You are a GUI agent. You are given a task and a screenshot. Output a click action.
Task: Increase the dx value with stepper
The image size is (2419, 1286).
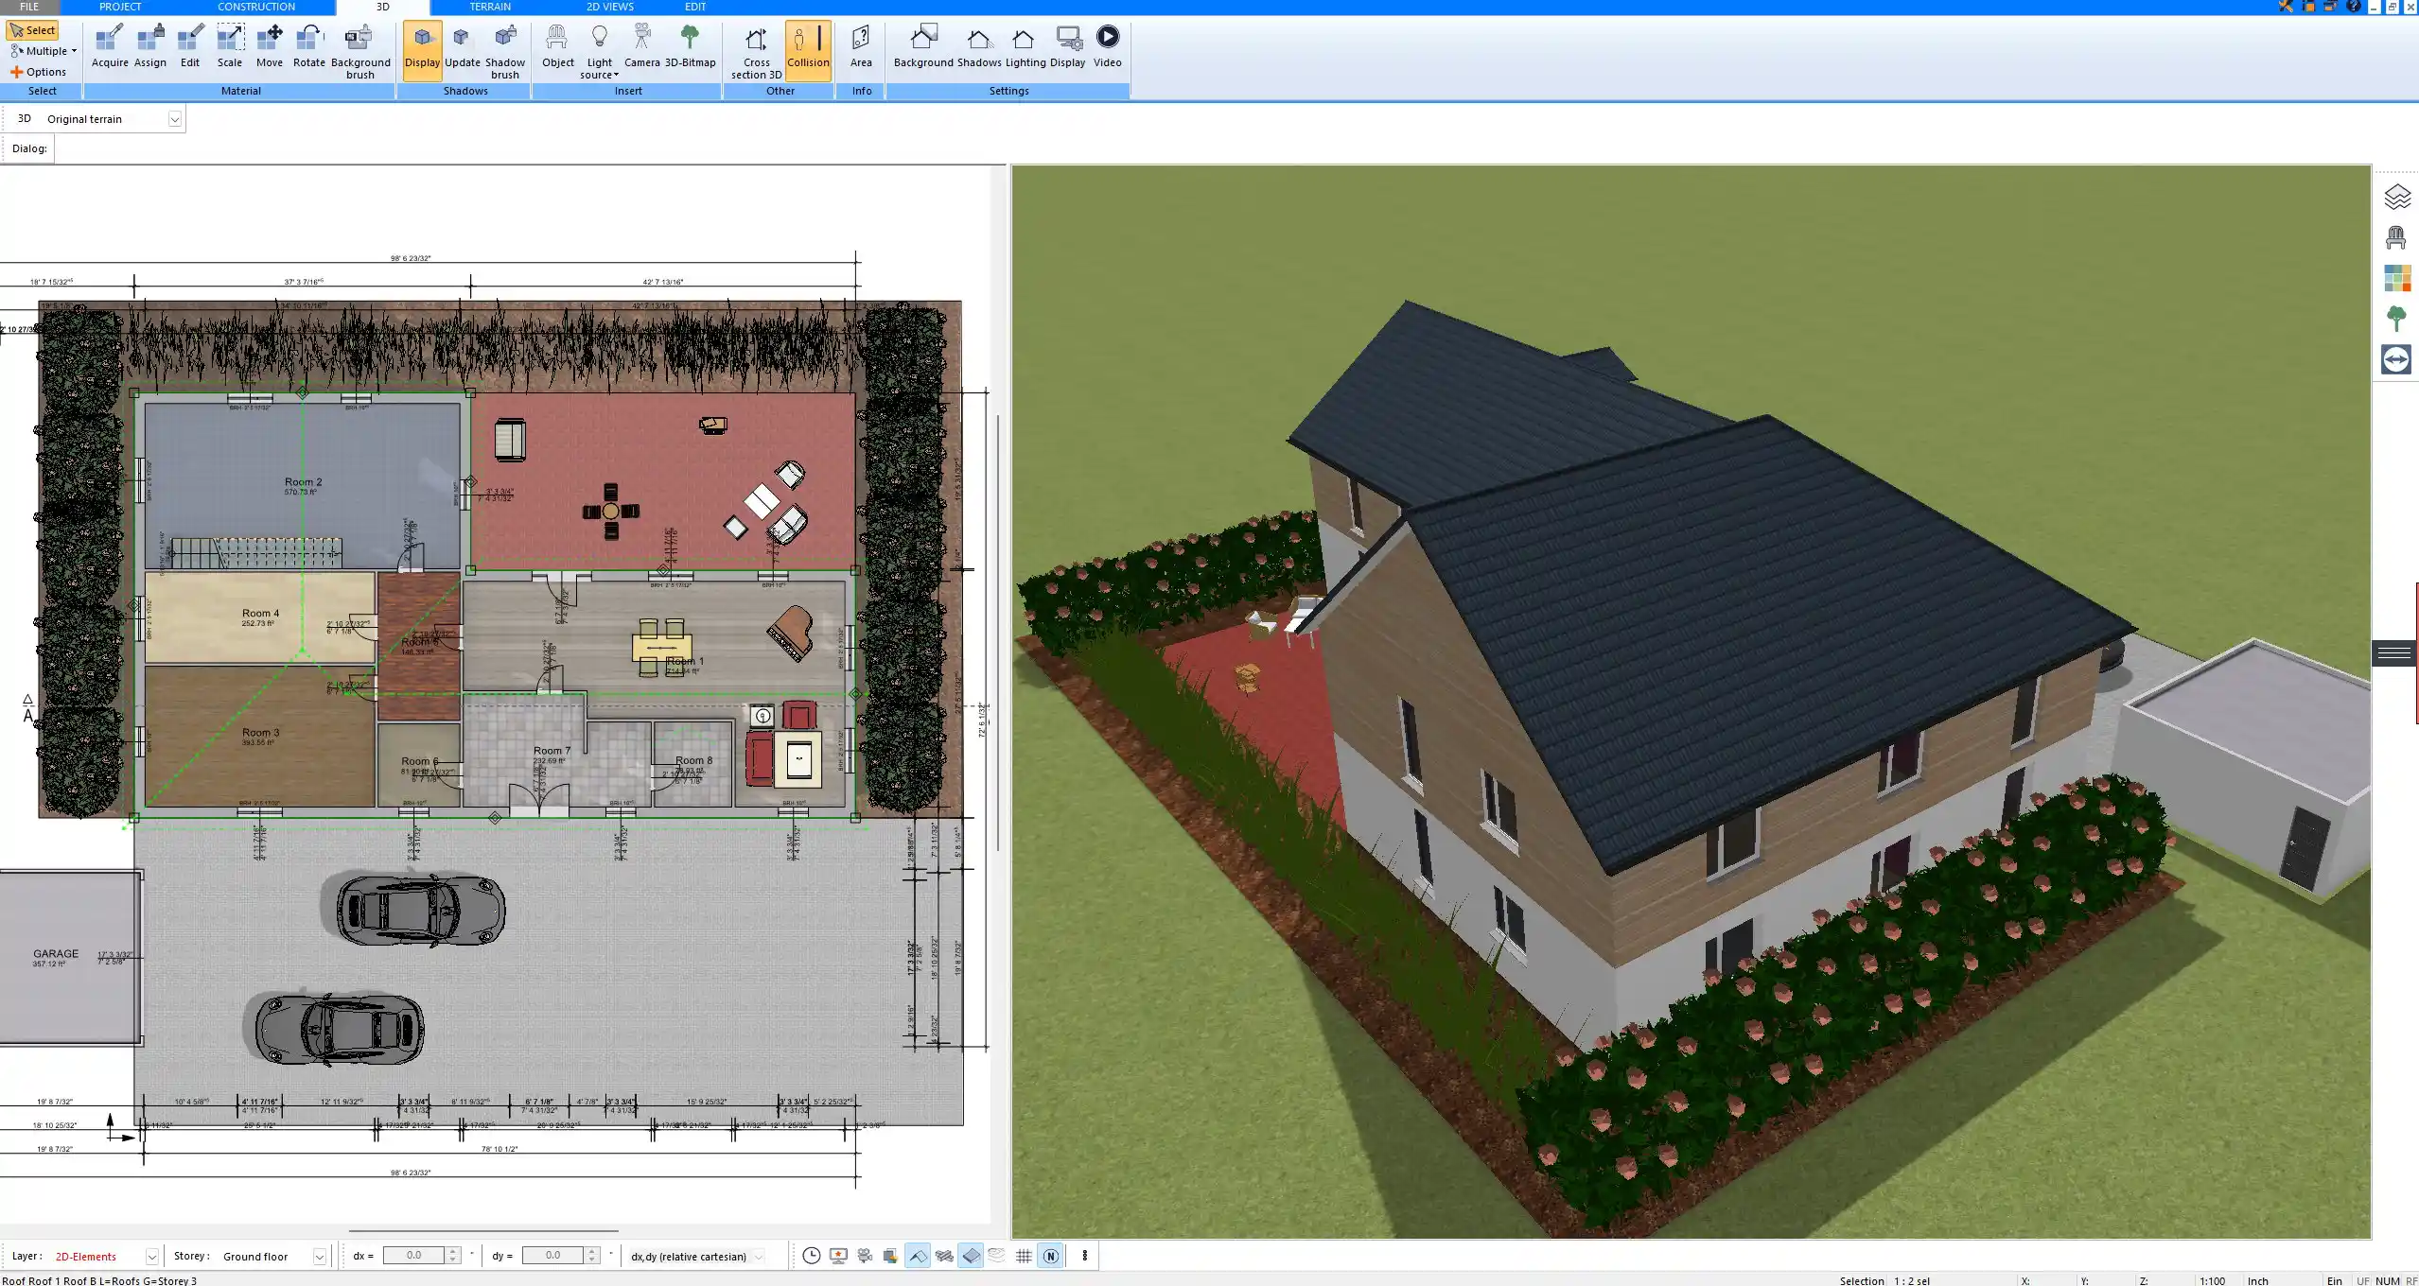pos(454,1251)
